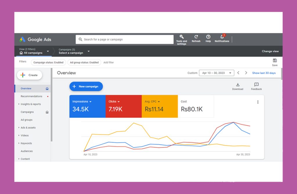
Task: Open the three-dot menu on the chart card
Action: click(258, 102)
